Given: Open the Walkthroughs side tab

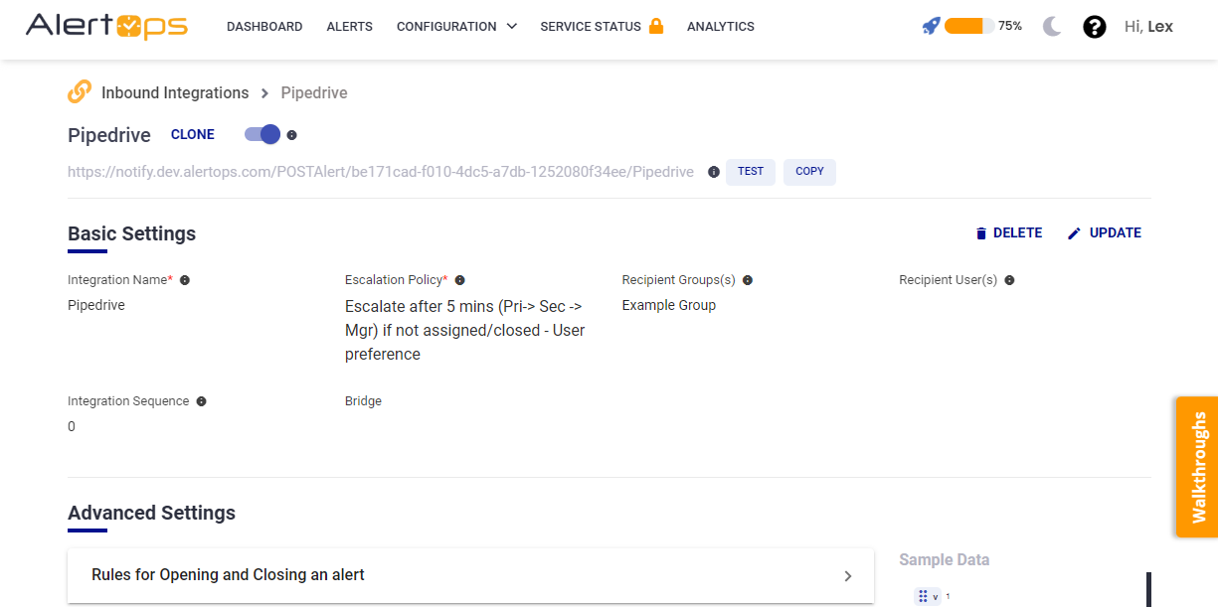Looking at the screenshot, I should click(1197, 467).
